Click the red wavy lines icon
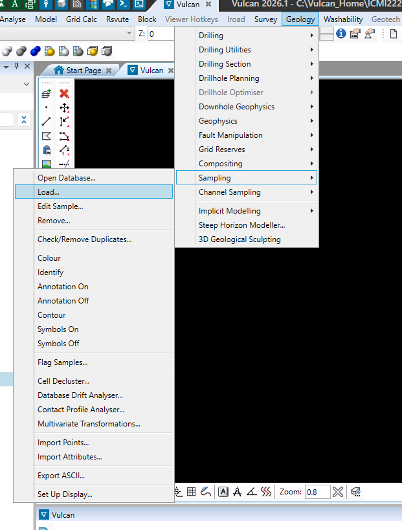This screenshot has width=402, height=530. click(266, 492)
